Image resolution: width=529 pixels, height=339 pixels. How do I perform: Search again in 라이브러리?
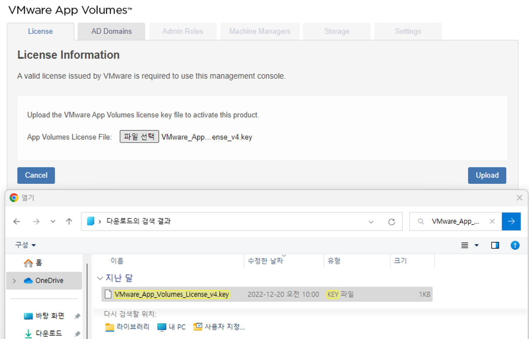(127, 327)
